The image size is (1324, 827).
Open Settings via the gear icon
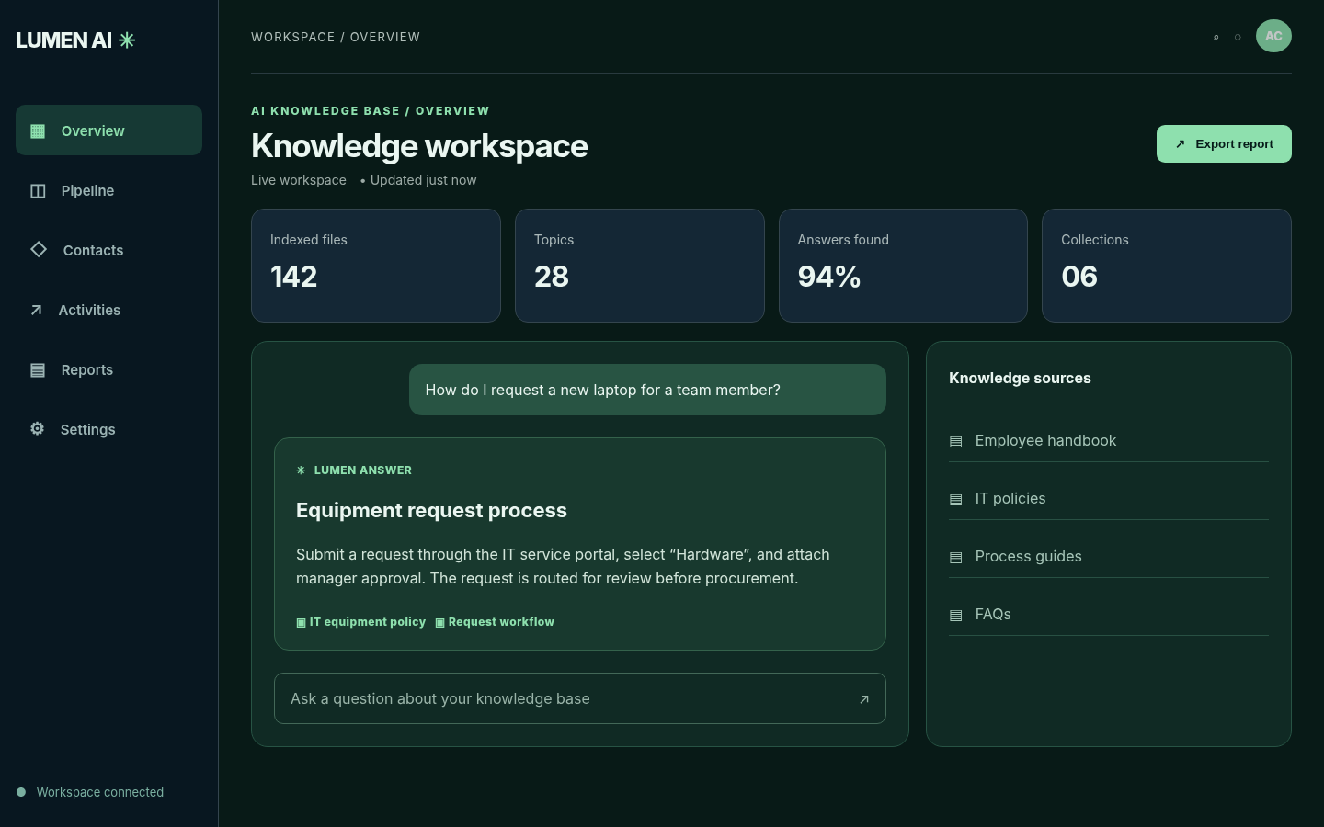(37, 428)
